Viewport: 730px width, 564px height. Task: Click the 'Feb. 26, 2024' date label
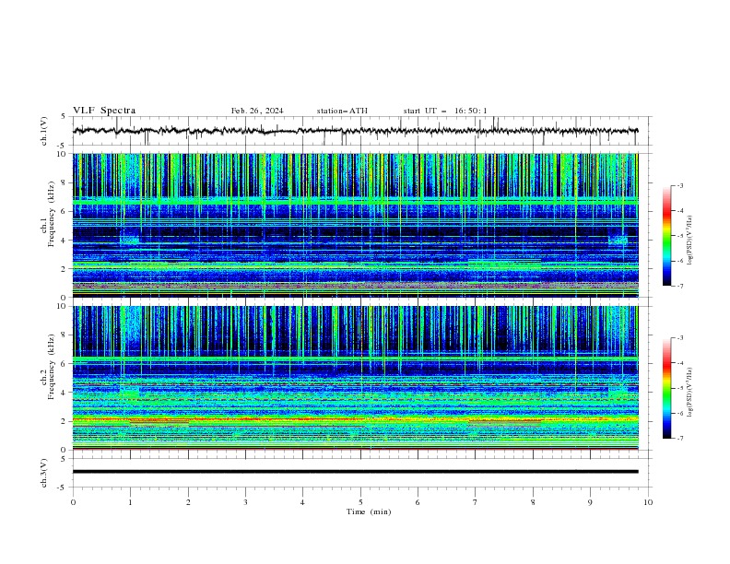pyautogui.click(x=257, y=111)
